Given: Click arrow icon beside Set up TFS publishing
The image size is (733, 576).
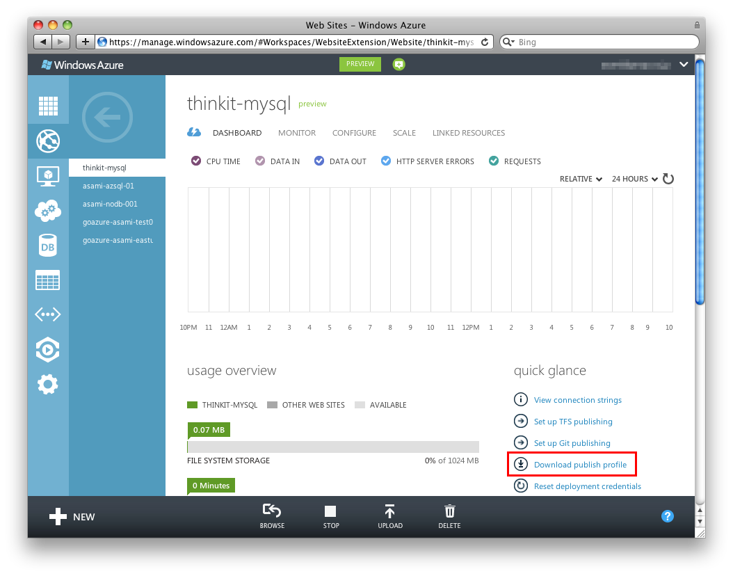Looking at the screenshot, I should tap(521, 421).
